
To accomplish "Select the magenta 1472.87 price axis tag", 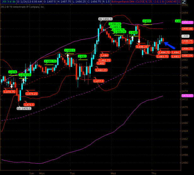I will 187,96.
